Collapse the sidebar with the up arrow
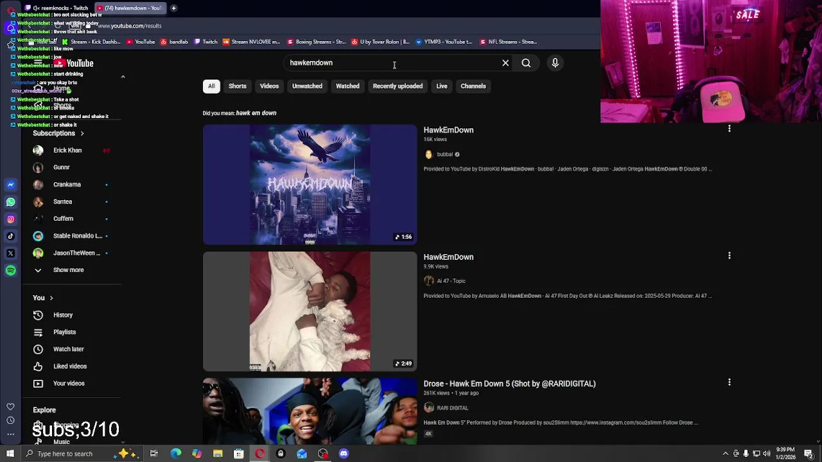The image size is (822, 462). (x=123, y=77)
